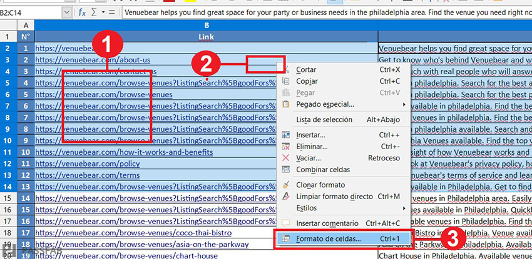The height and width of the screenshot is (259, 532).
Task: Open the Name Box dropdown arrow
Action: click(67, 12)
